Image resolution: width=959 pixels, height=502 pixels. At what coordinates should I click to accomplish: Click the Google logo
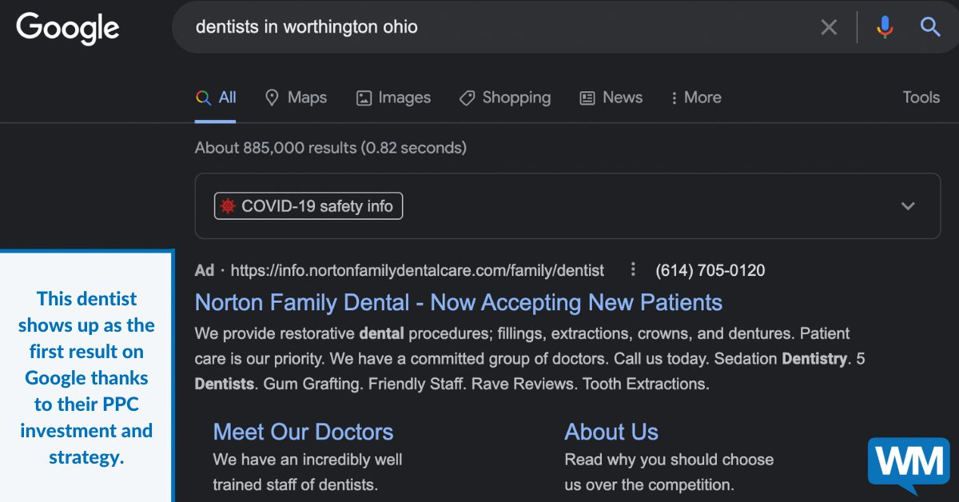[68, 28]
